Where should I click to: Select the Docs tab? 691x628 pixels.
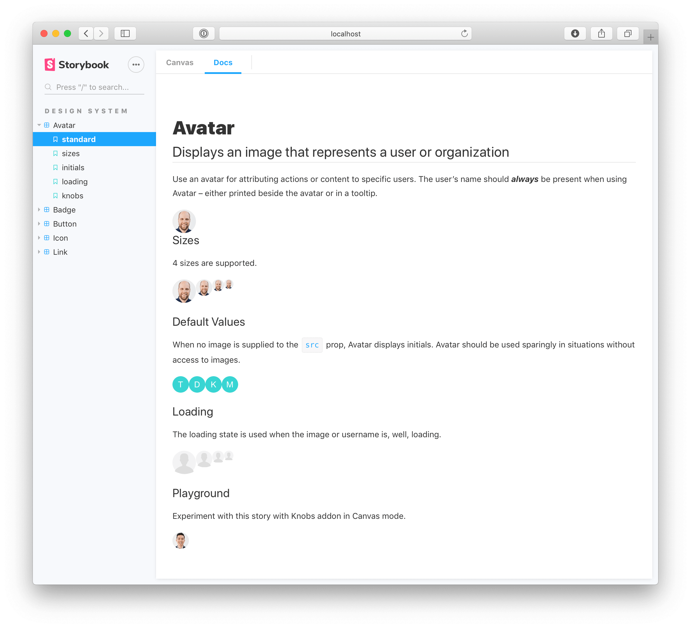[223, 62]
